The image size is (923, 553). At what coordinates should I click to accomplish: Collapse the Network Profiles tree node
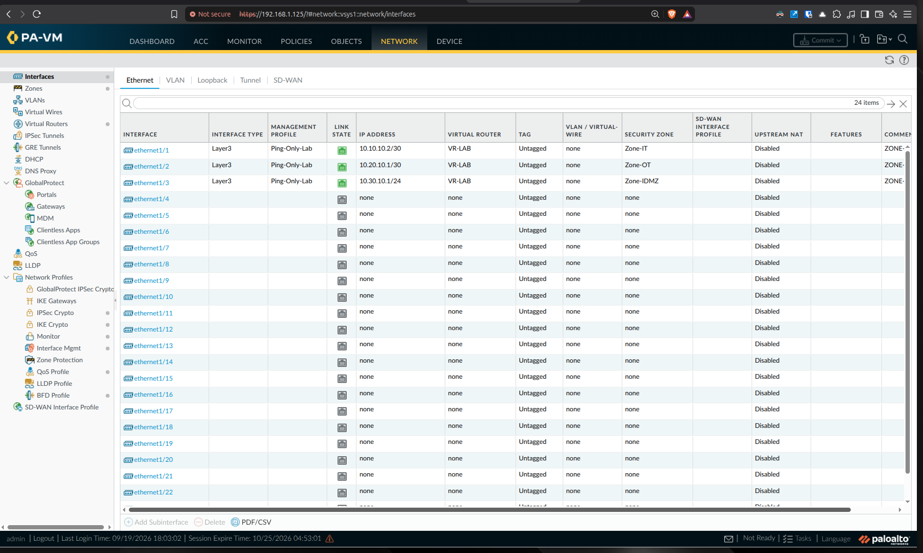(x=7, y=277)
